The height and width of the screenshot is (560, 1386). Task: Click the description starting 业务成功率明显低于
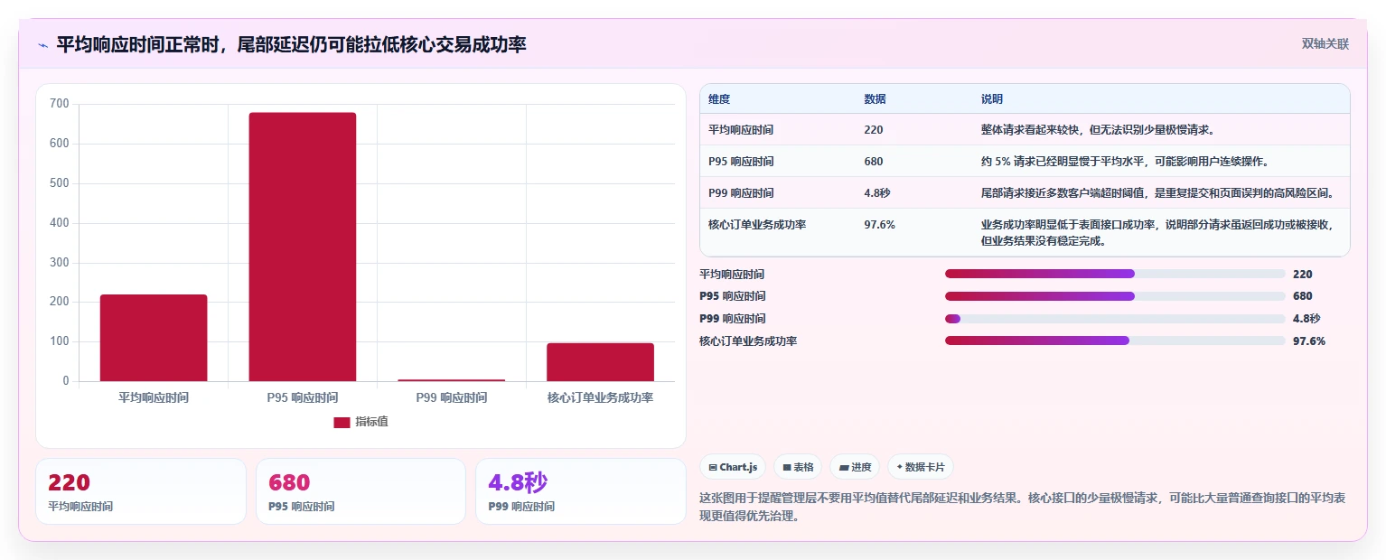pyautogui.click(x=1158, y=233)
